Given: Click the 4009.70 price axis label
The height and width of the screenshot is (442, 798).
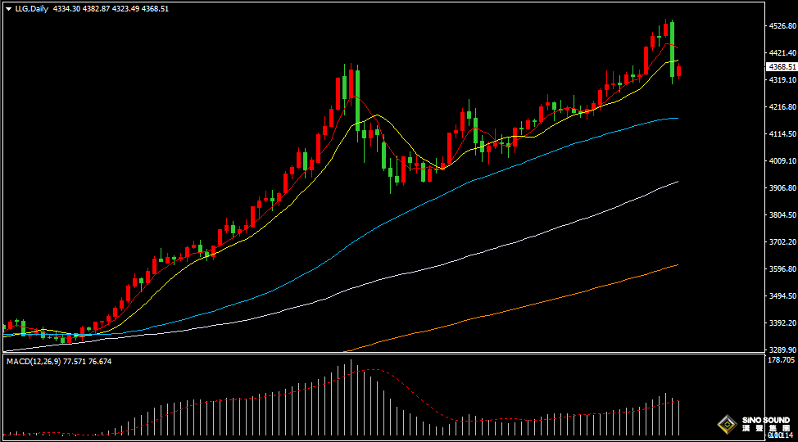Looking at the screenshot, I should pyautogui.click(x=782, y=161).
